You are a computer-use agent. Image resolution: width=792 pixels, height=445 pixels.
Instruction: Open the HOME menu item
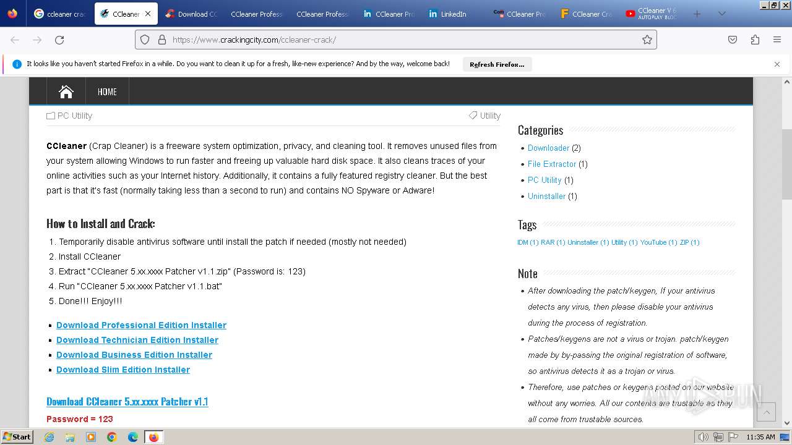pos(107,91)
